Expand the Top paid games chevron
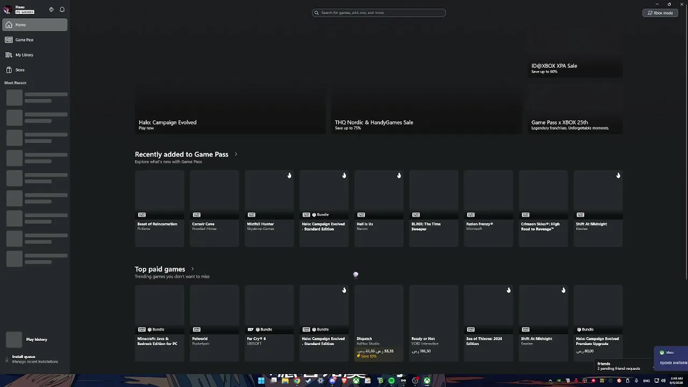This screenshot has height=387, width=688. pos(192,269)
